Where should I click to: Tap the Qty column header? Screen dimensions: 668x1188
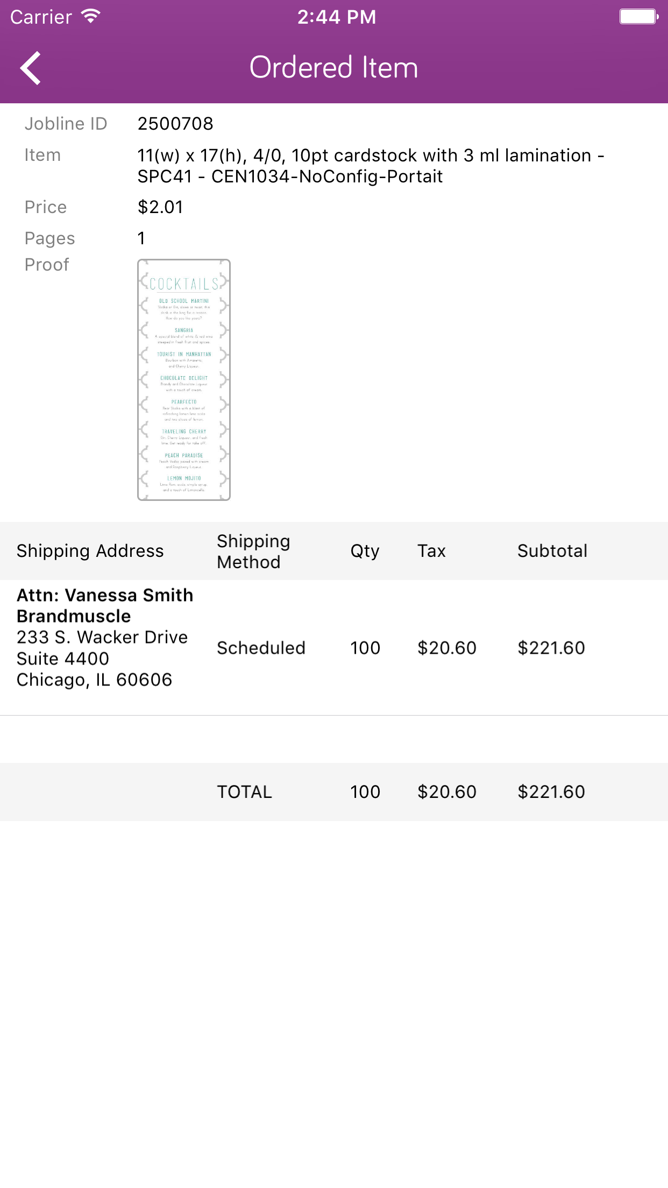[x=365, y=551]
